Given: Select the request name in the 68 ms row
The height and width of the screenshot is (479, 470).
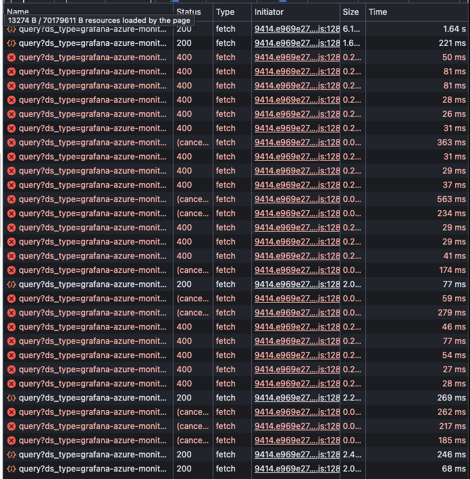Looking at the screenshot, I should [93, 469].
